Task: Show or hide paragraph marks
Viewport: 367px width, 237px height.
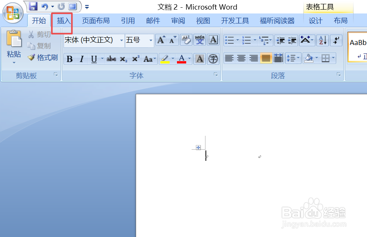Action: [x=336, y=40]
